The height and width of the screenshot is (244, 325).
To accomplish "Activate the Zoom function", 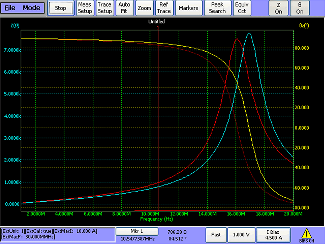I will point(144,8).
